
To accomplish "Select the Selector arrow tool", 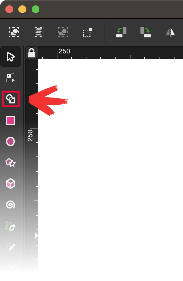I will point(11,57).
